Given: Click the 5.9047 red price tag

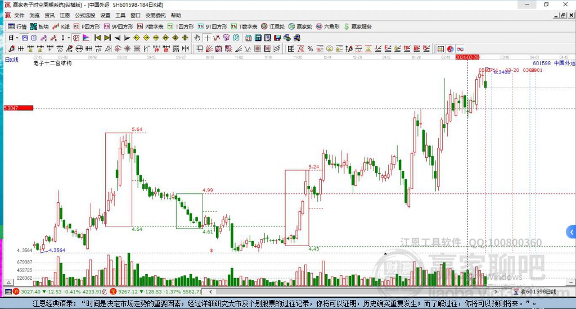Looking at the screenshot, I should [19, 108].
